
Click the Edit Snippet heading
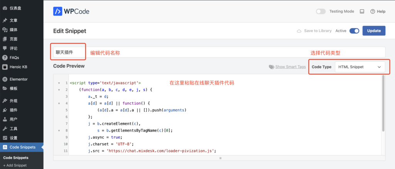70,31
